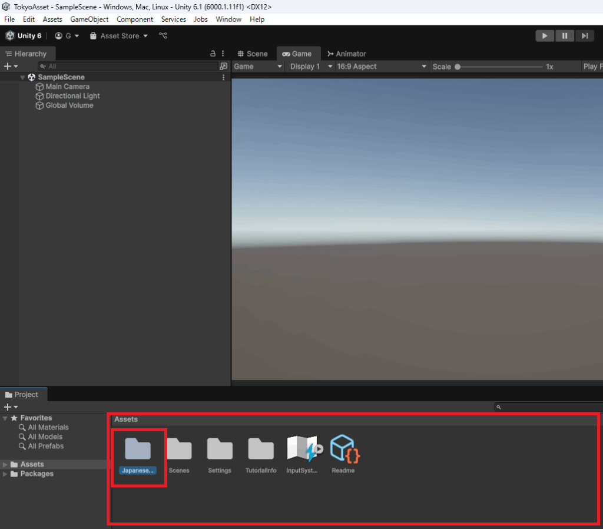603x529 pixels.
Task: Open the Help menu
Action: click(x=257, y=19)
